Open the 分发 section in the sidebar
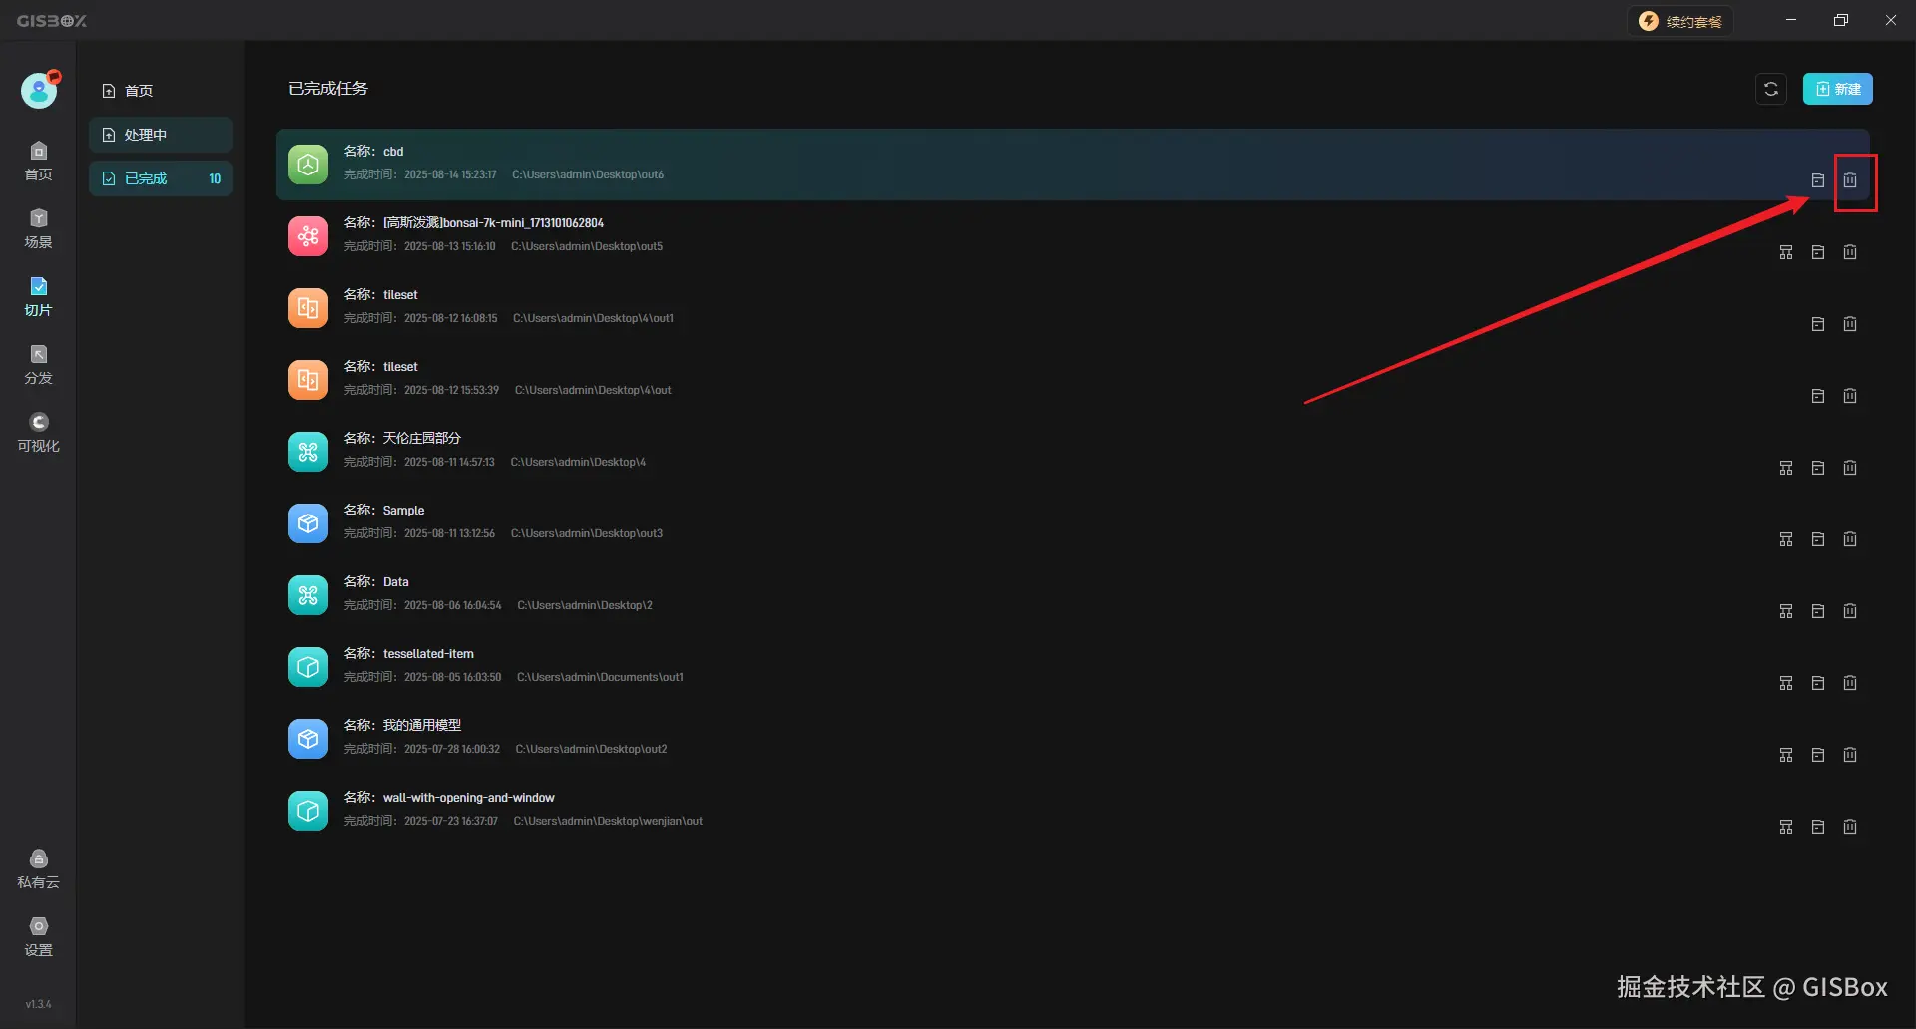Screen dimensions: 1916x1029 pos(38,365)
